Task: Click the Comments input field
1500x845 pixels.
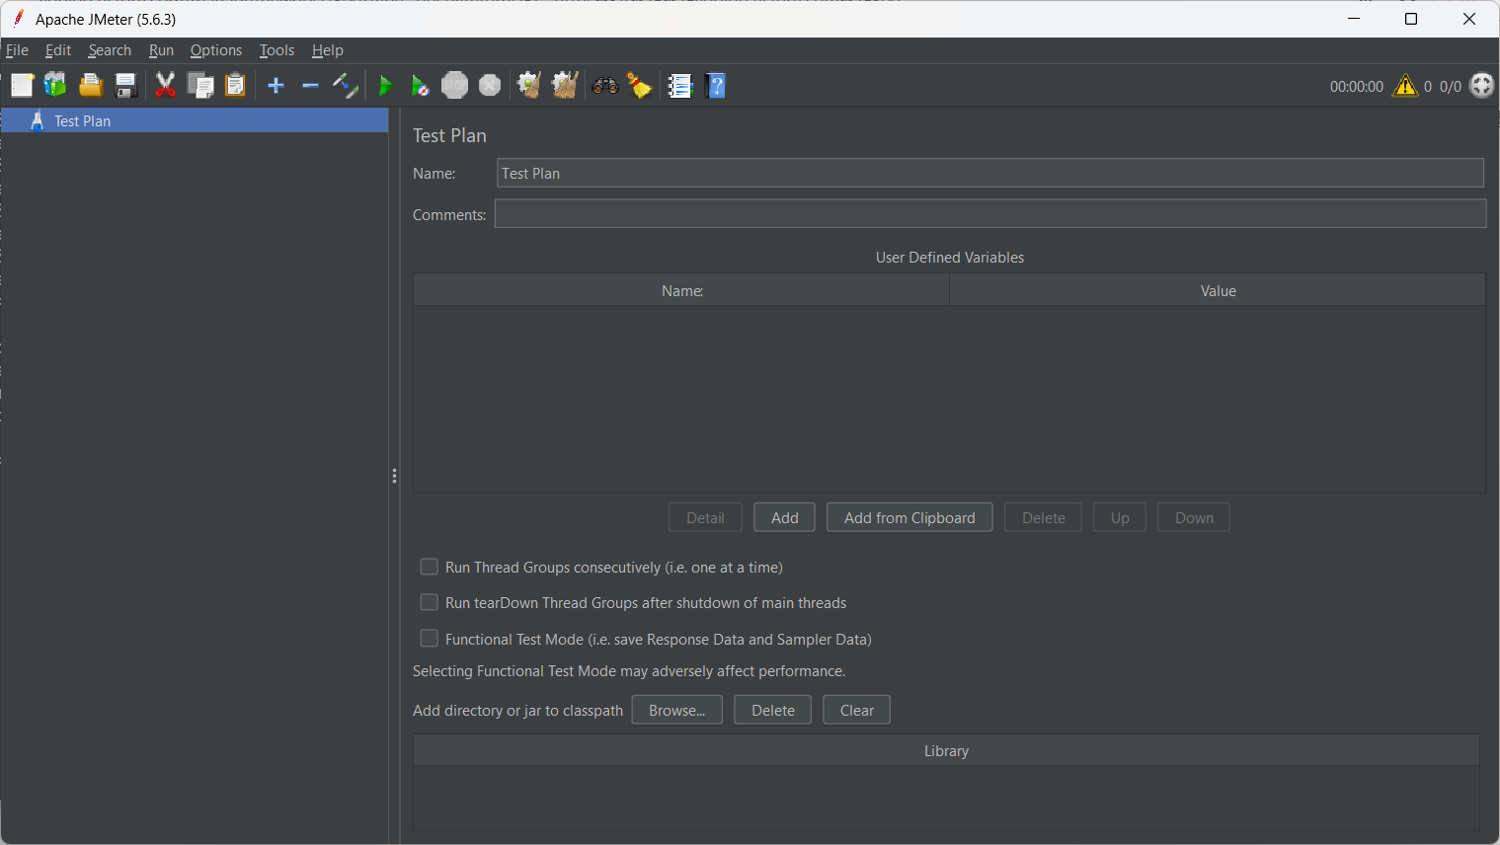Action: pyautogui.click(x=990, y=213)
